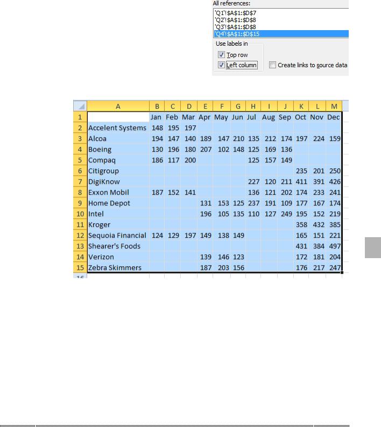This screenshot has height=427, width=381.
Task: Click the Aug header cell
Action: pos(269,117)
